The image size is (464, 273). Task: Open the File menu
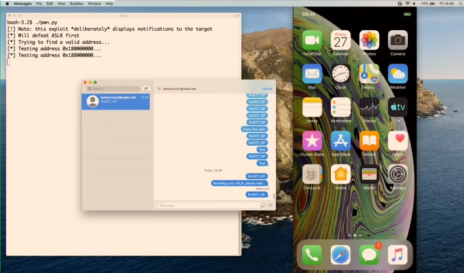pyautogui.click(x=39, y=3)
